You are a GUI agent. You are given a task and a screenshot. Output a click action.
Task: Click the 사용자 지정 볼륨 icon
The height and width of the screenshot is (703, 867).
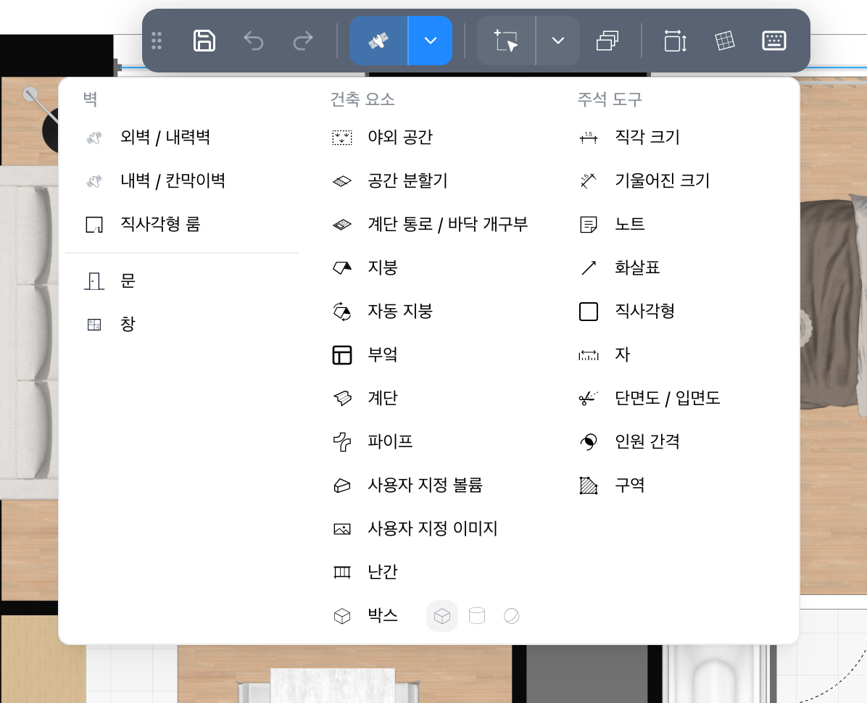(341, 486)
